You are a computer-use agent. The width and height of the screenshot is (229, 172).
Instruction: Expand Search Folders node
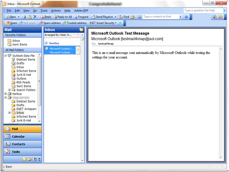(x=9, y=90)
